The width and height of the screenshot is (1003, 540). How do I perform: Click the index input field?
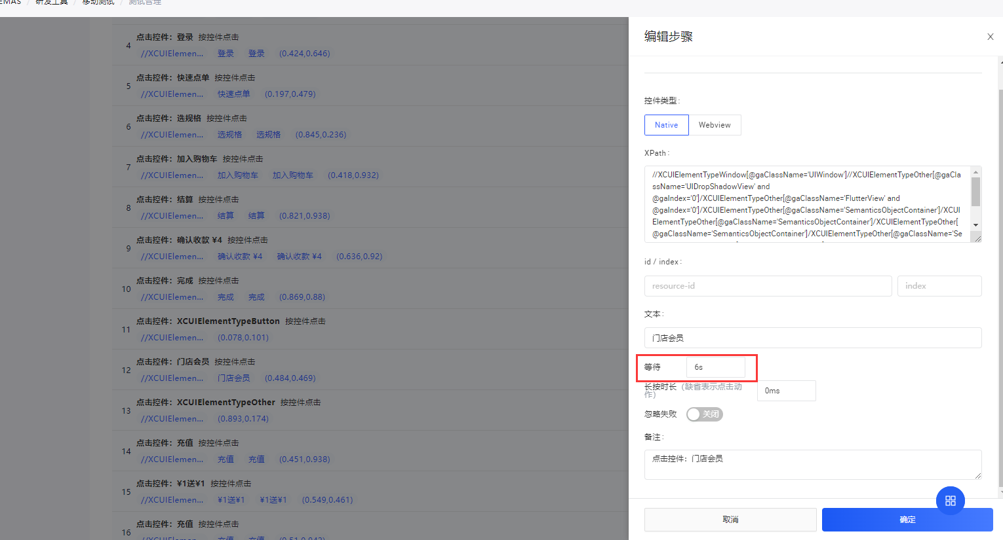pyautogui.click(x=939, y=286)
